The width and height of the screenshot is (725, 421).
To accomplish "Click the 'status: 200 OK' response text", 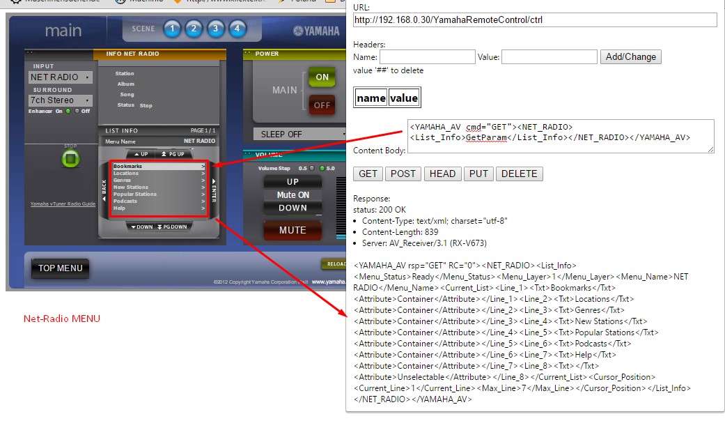I will (380, 210).
